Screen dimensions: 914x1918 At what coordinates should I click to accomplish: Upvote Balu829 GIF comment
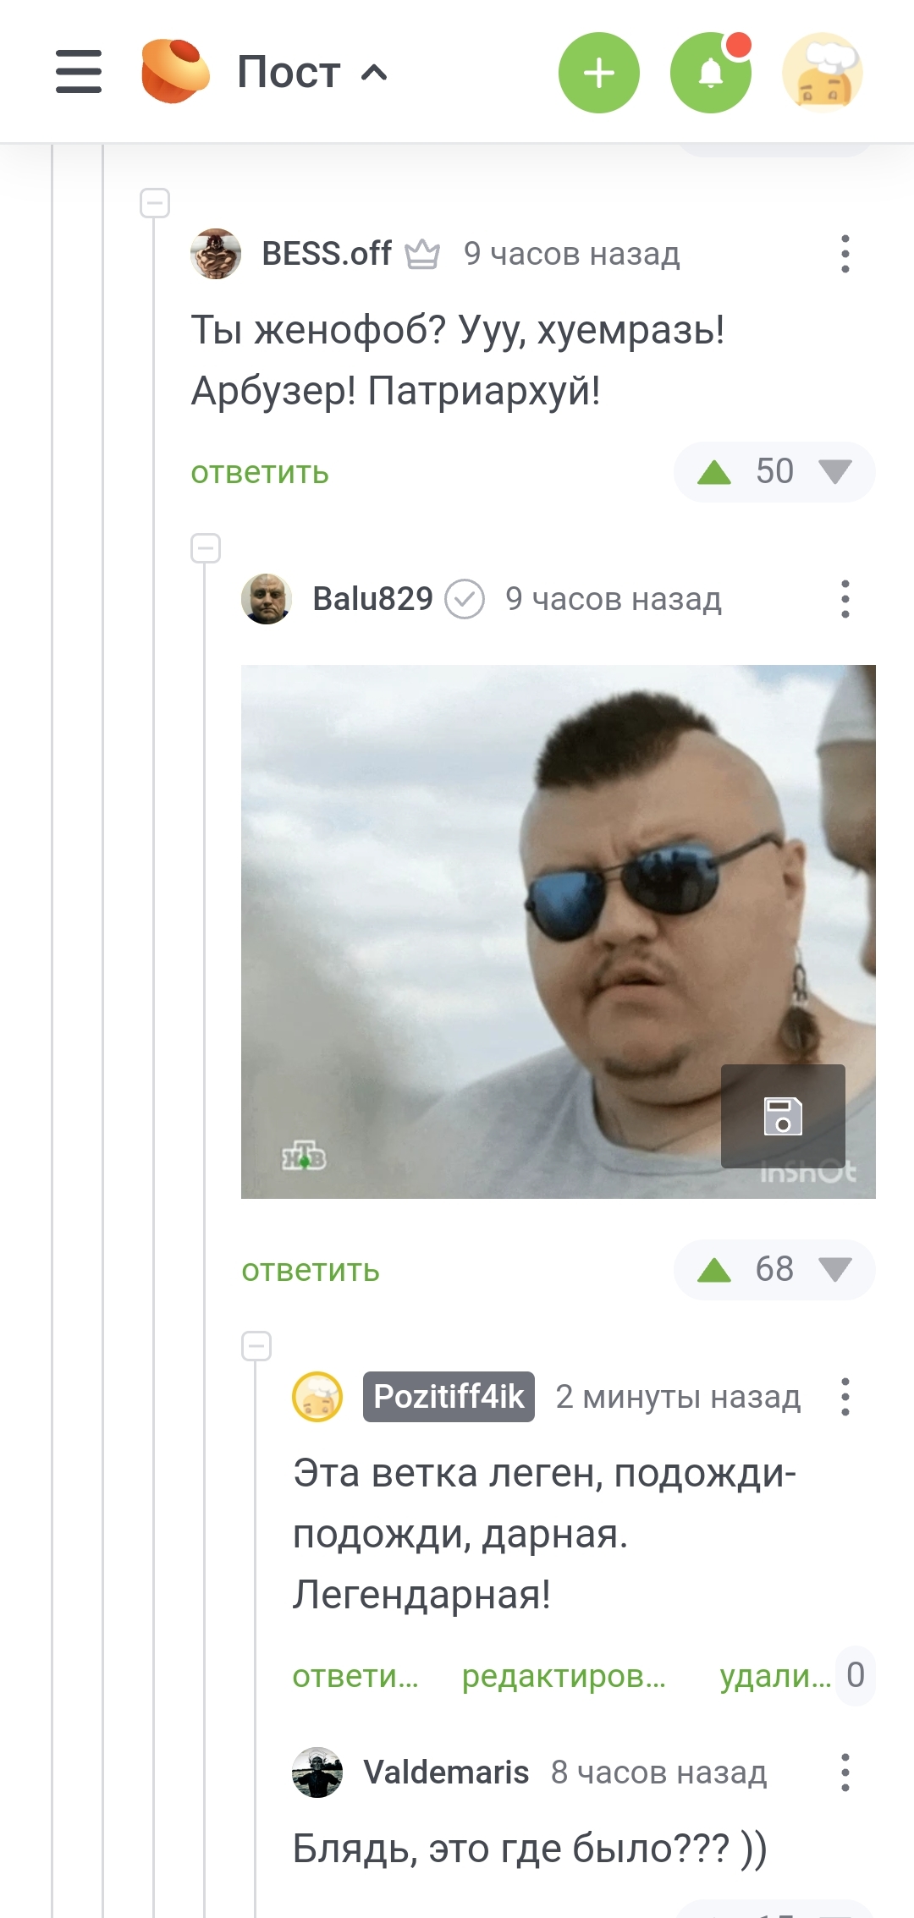[x=714, y=1270]
